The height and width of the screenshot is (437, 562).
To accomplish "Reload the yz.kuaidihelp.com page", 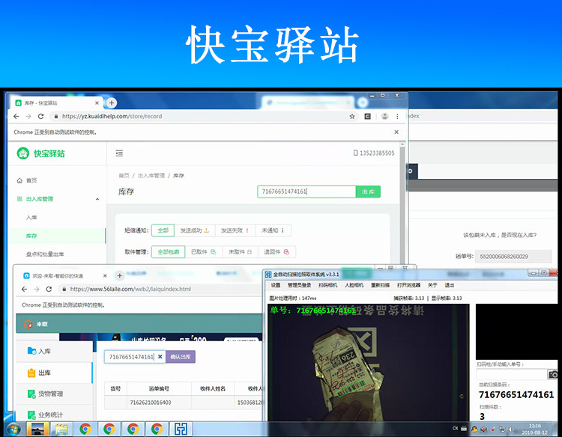I will coord(41,116).
